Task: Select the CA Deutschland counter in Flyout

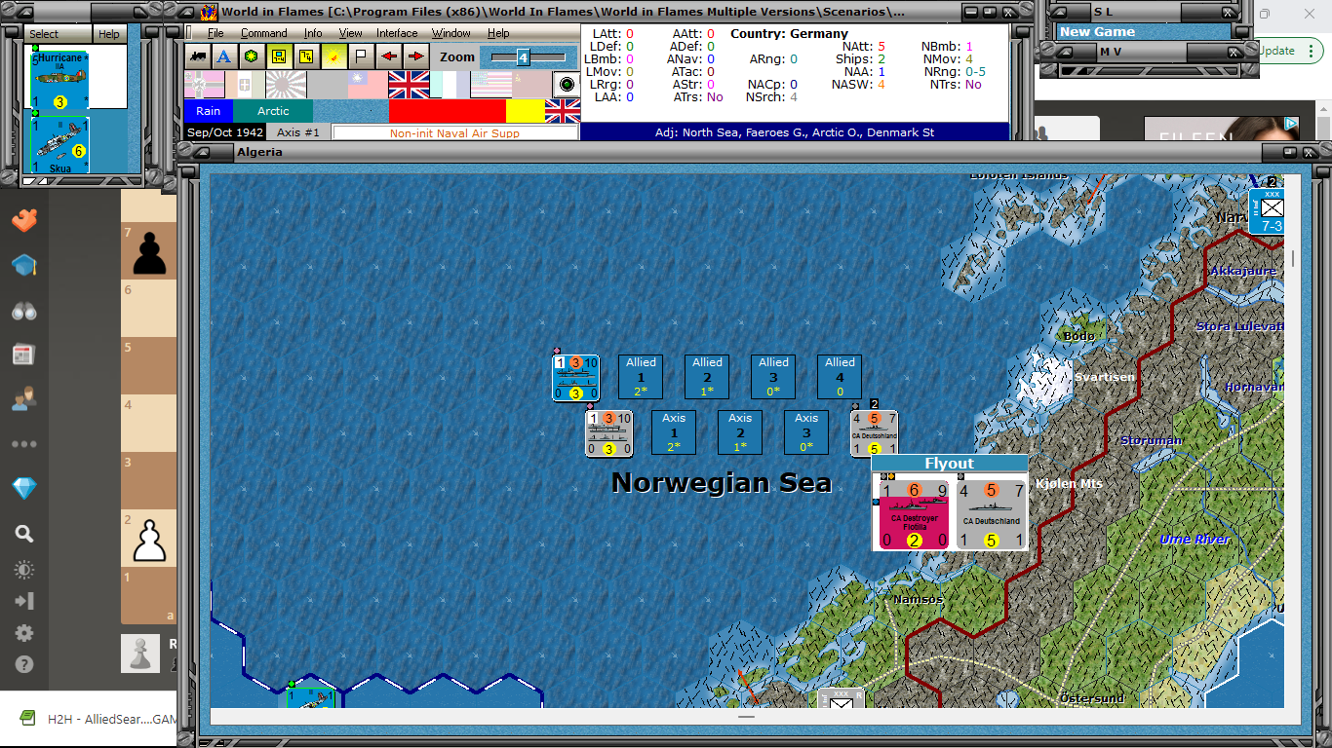Action: coord(991,515)
